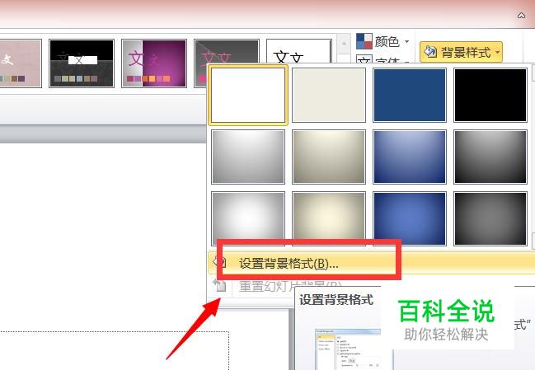
Task: Apply the pink-beige theme thumbnail
Action: coord(21,63)
